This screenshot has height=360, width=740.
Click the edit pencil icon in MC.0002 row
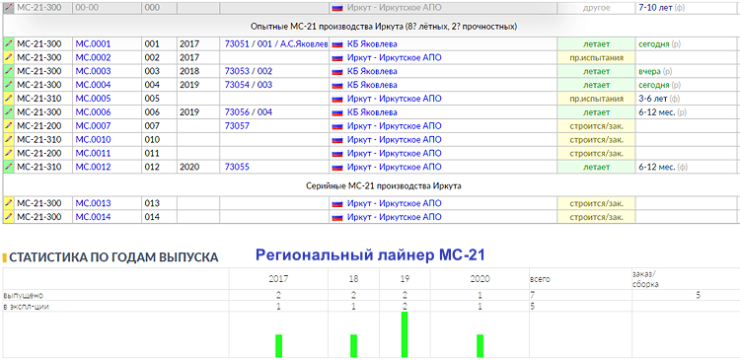[x=8, y=58]
